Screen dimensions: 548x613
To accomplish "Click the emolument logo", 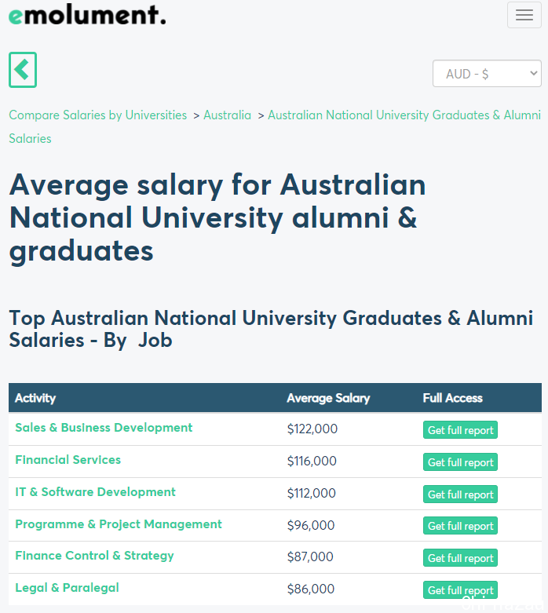I will click(x=87, y=15).
